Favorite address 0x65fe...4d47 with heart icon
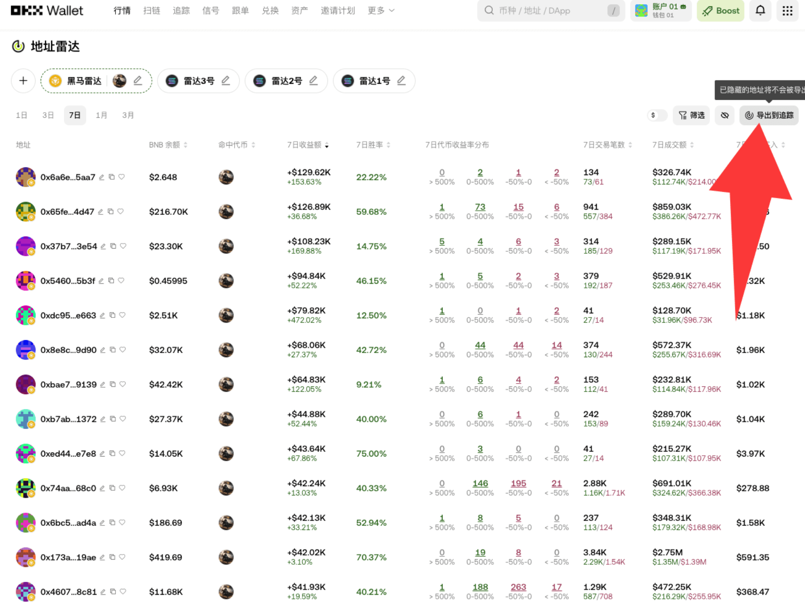The height and width of the screenshot is (610, 805). tap(121, 212)
